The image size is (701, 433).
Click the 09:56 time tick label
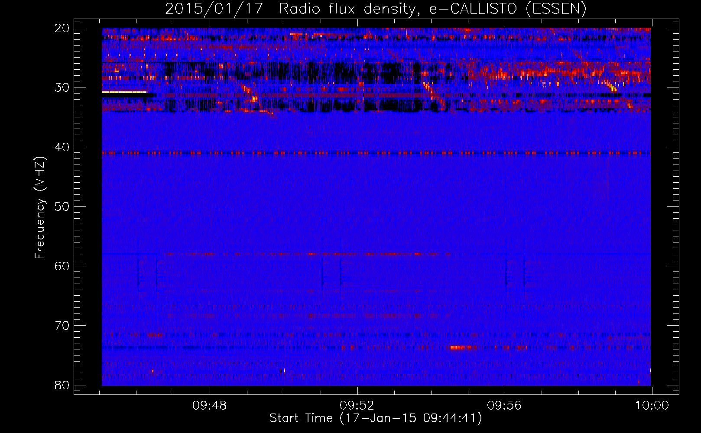coord(504,406)
